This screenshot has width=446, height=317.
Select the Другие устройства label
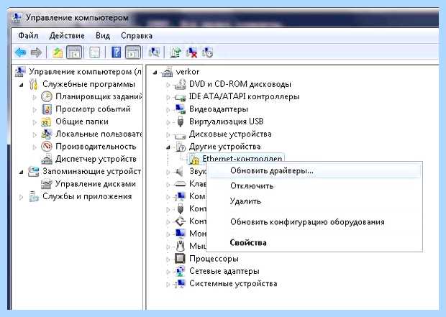[x=224, y=147]
